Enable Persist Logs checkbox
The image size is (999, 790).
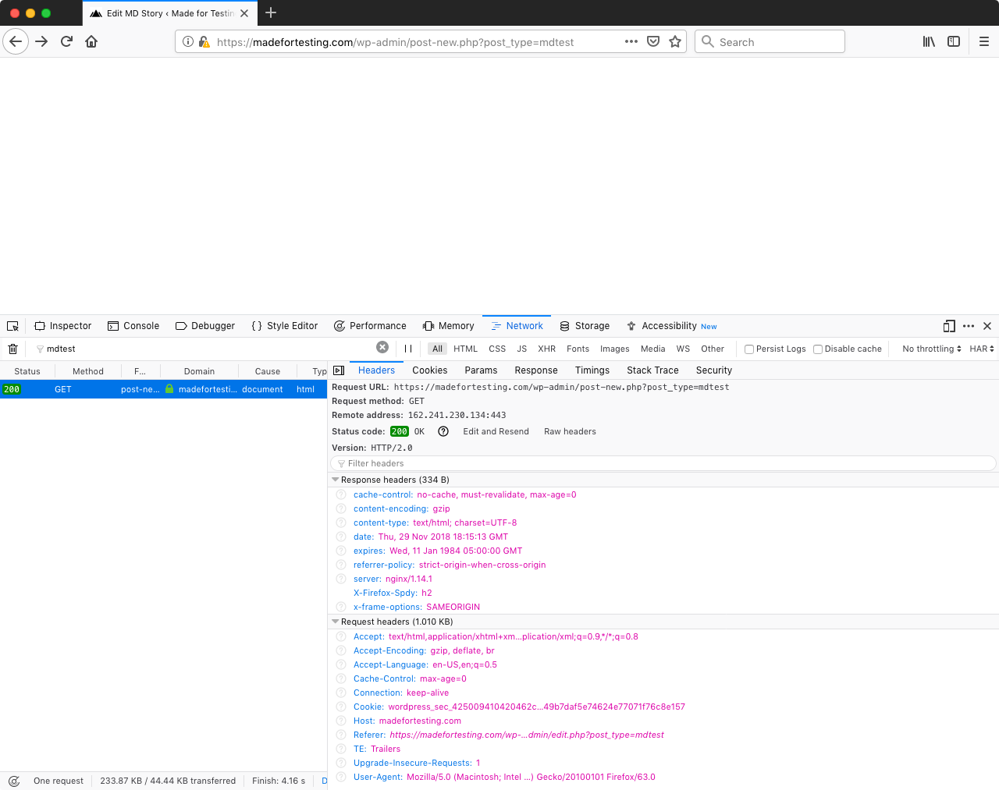click(x=749, y=349)
